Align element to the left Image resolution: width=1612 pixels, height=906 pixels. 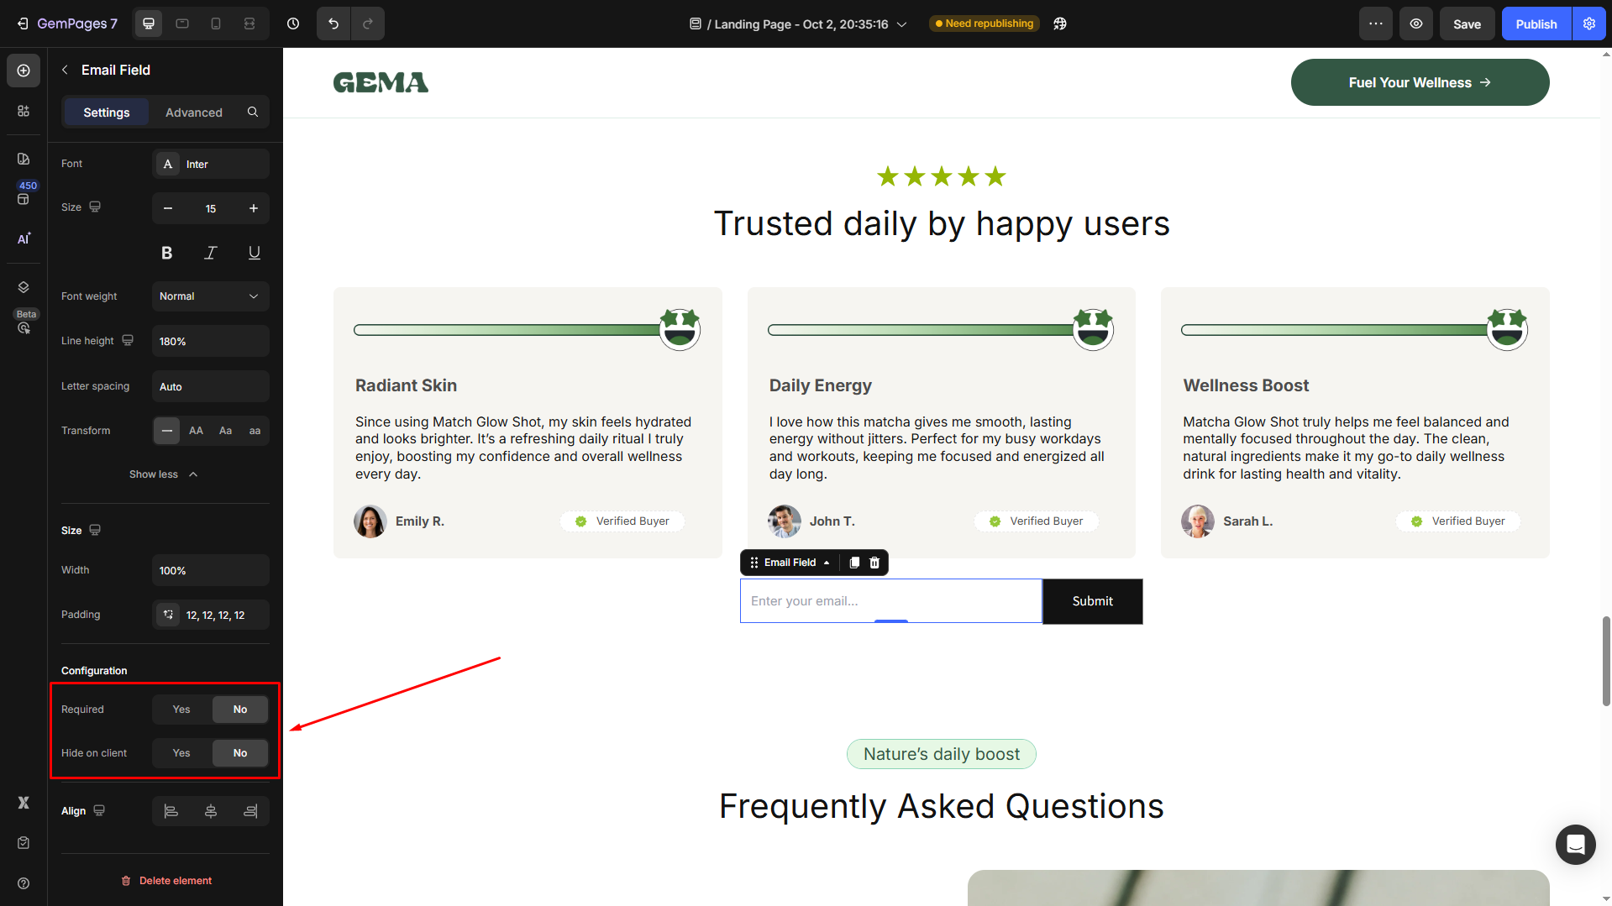[171, 811]
